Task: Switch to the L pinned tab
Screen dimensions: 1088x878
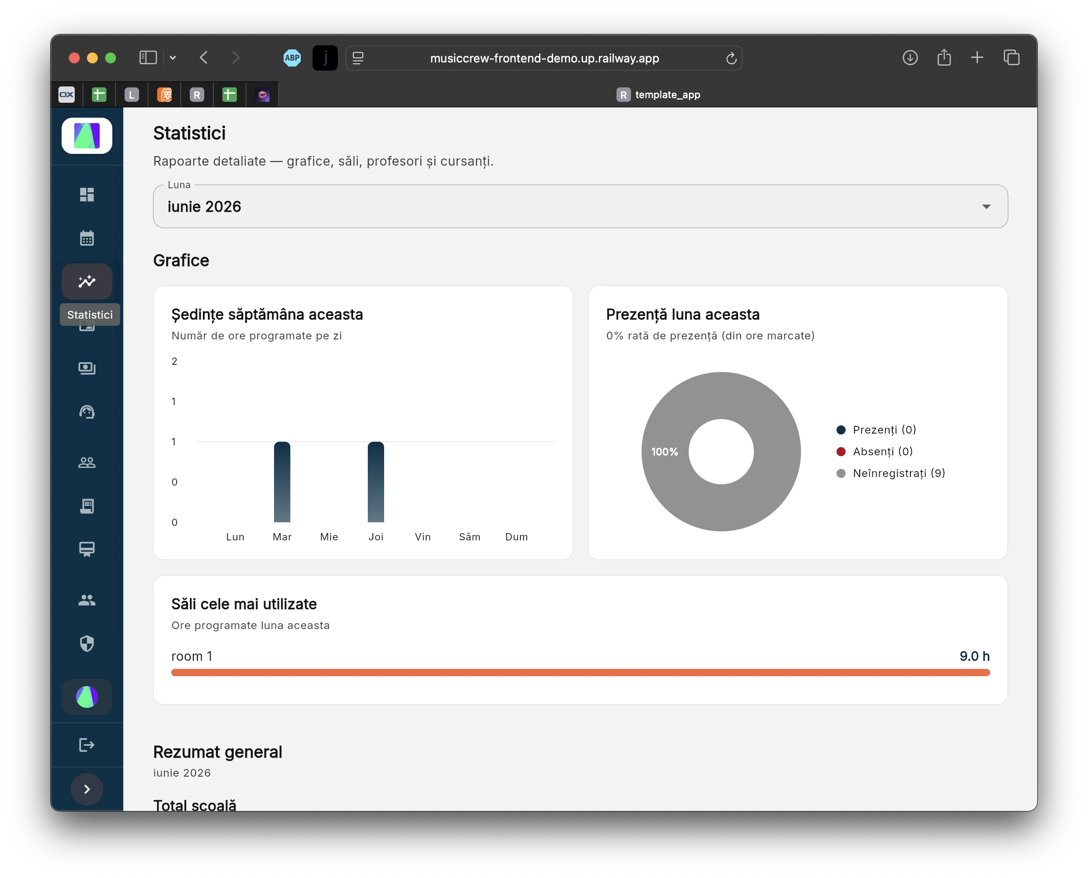Action: pos(131,95)
